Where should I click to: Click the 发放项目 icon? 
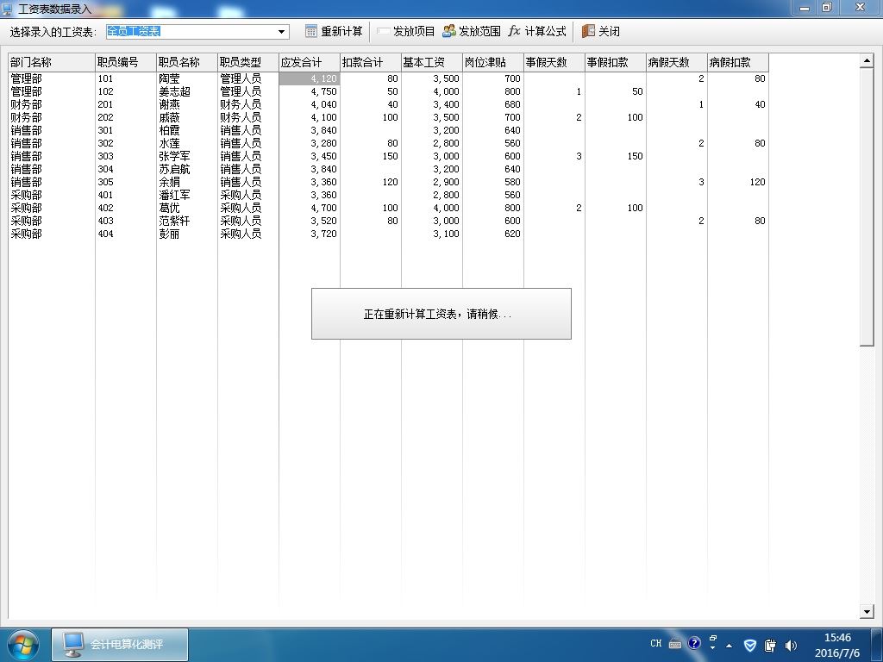click(x=384, y=31)
